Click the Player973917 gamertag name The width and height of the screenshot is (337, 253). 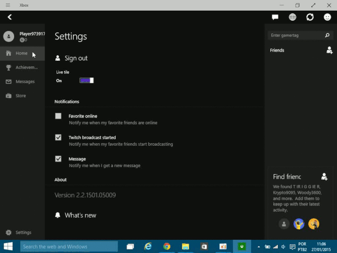click(32, 34)
